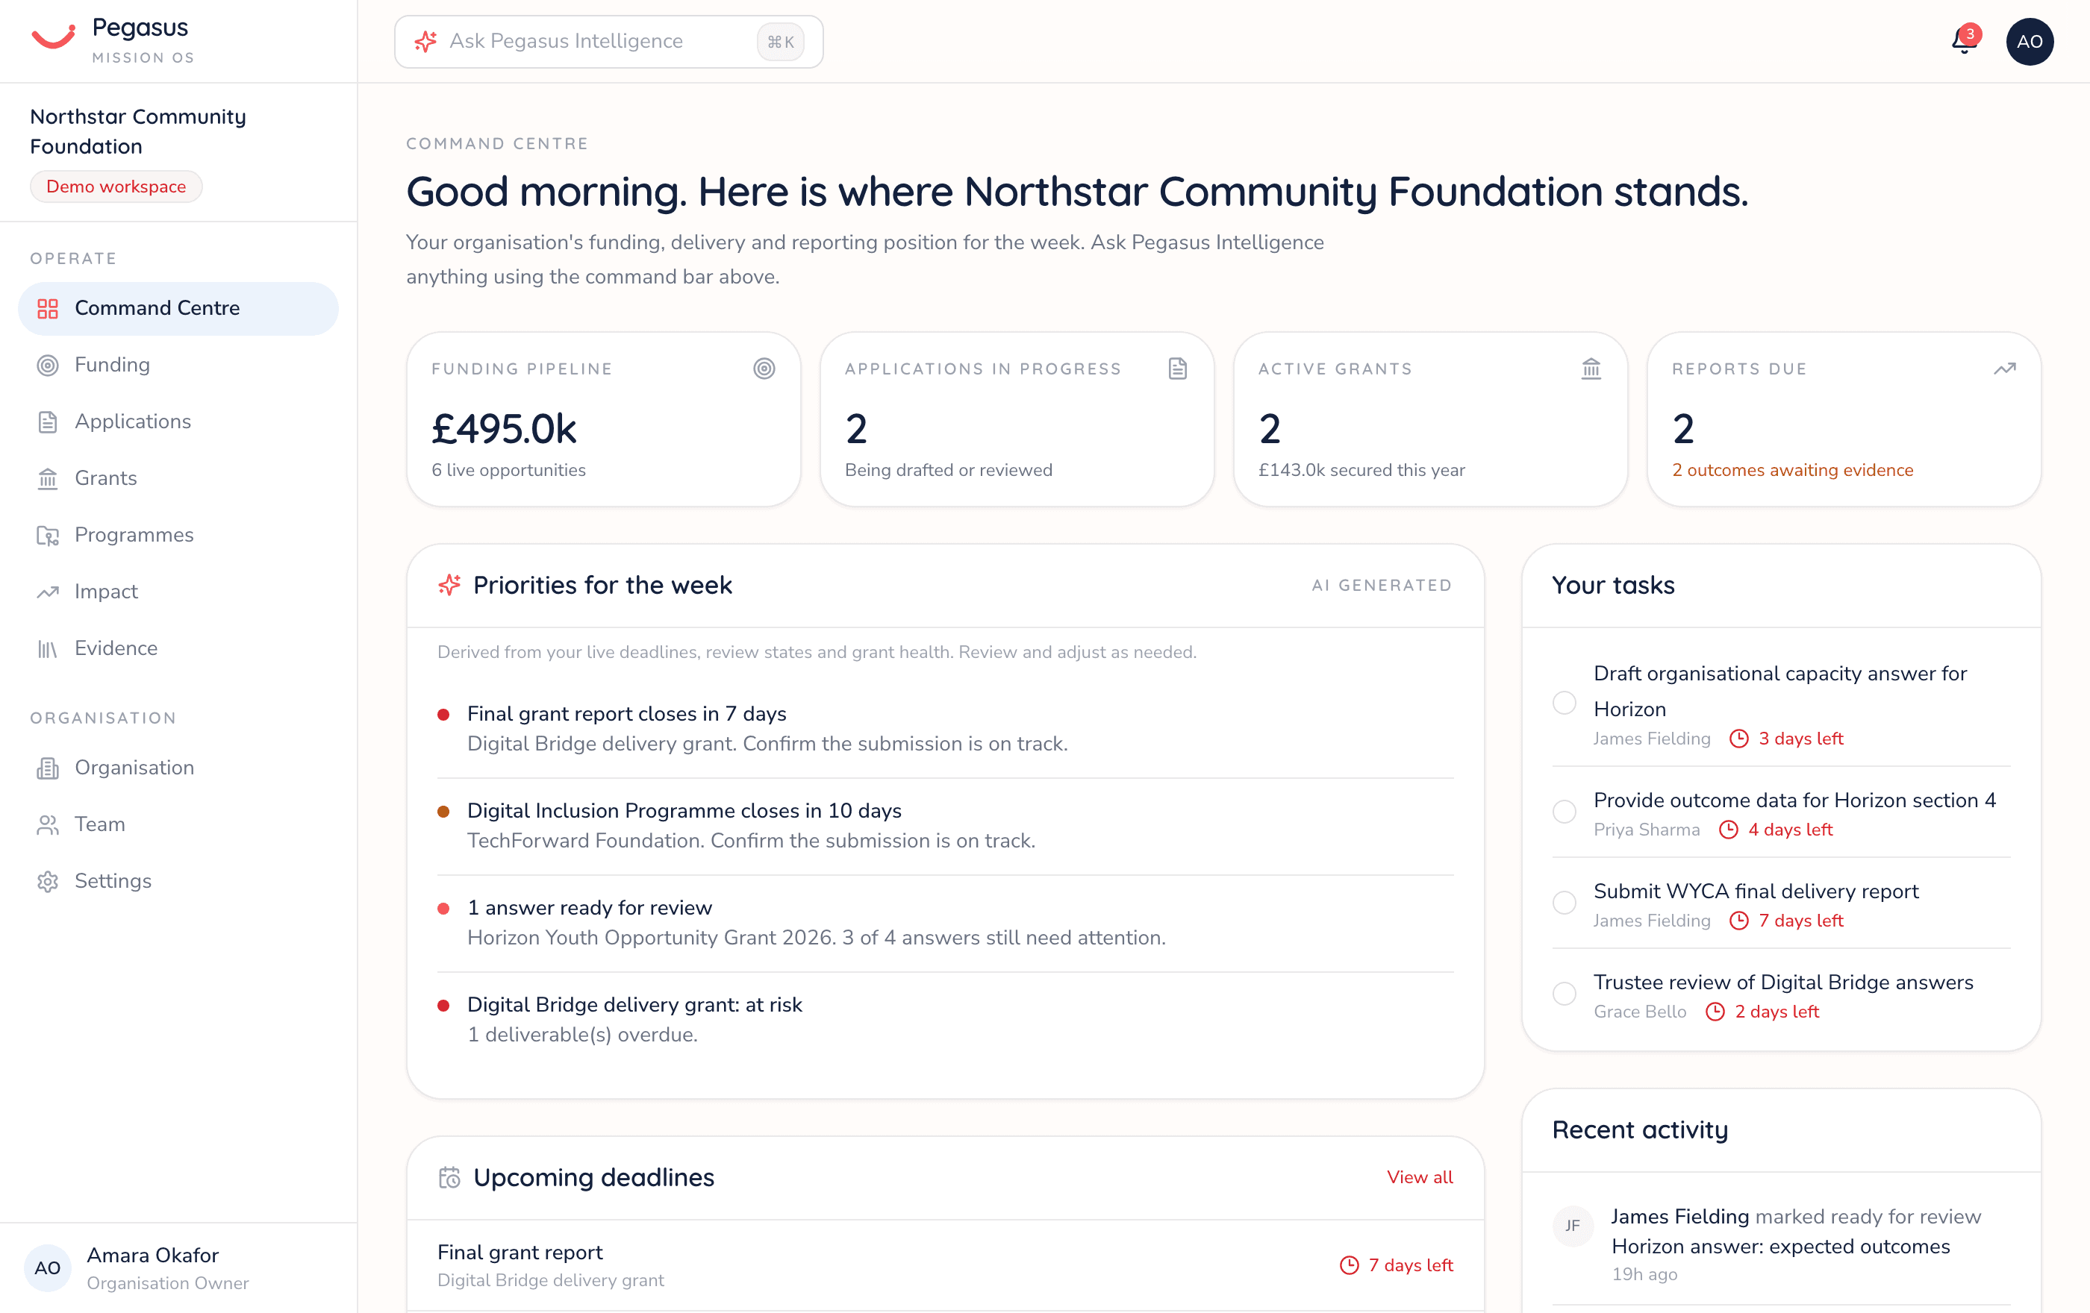This screenshot has height=1313, width=2090.
Task: Complete the Trustee review of Digital Bridge task
Action: (x=1564, y=994)
